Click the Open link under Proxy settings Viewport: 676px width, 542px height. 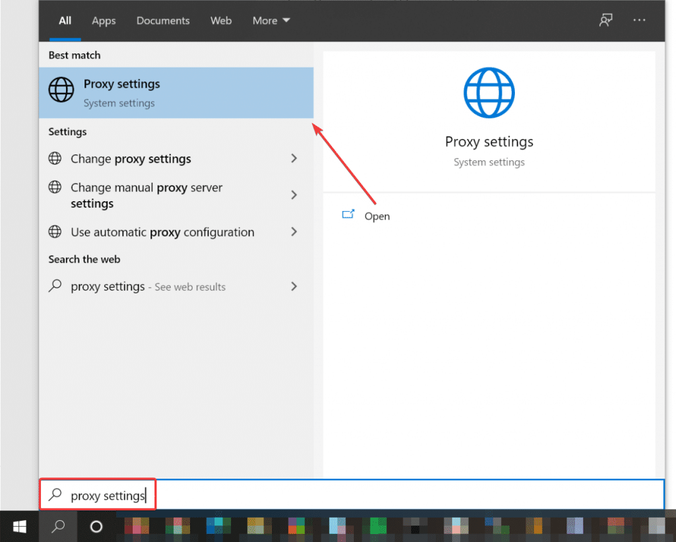tap(377, 216)
